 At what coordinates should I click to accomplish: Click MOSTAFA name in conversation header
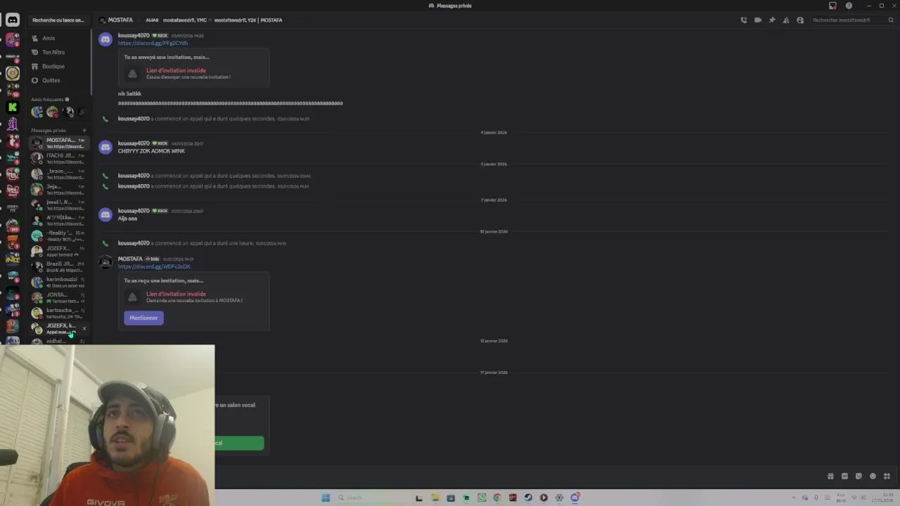point(120,20)
